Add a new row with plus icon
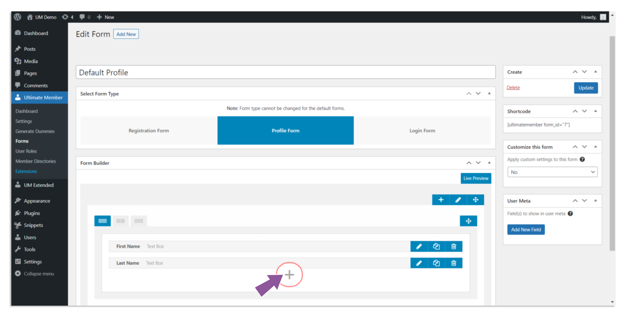Screen dimensions: 627x317 [441, 199]
